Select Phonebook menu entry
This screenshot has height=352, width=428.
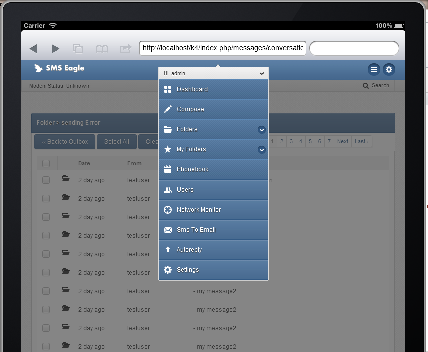coord(213,169)
